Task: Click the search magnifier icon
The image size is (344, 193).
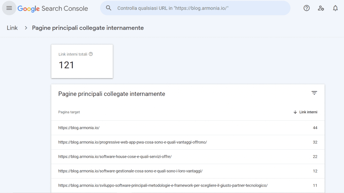Action: tap(109, 8)
